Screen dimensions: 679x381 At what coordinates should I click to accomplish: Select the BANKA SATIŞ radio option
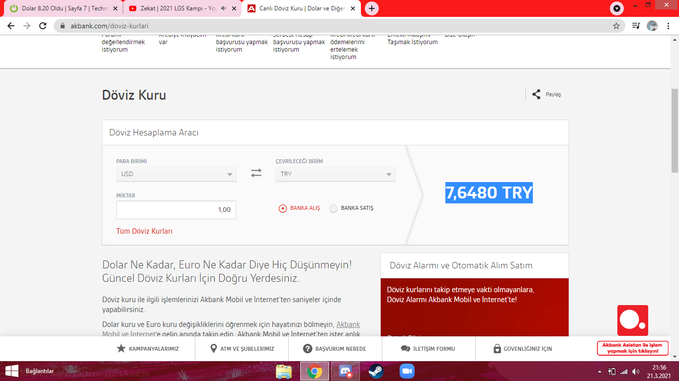click(x=334, y=208)
